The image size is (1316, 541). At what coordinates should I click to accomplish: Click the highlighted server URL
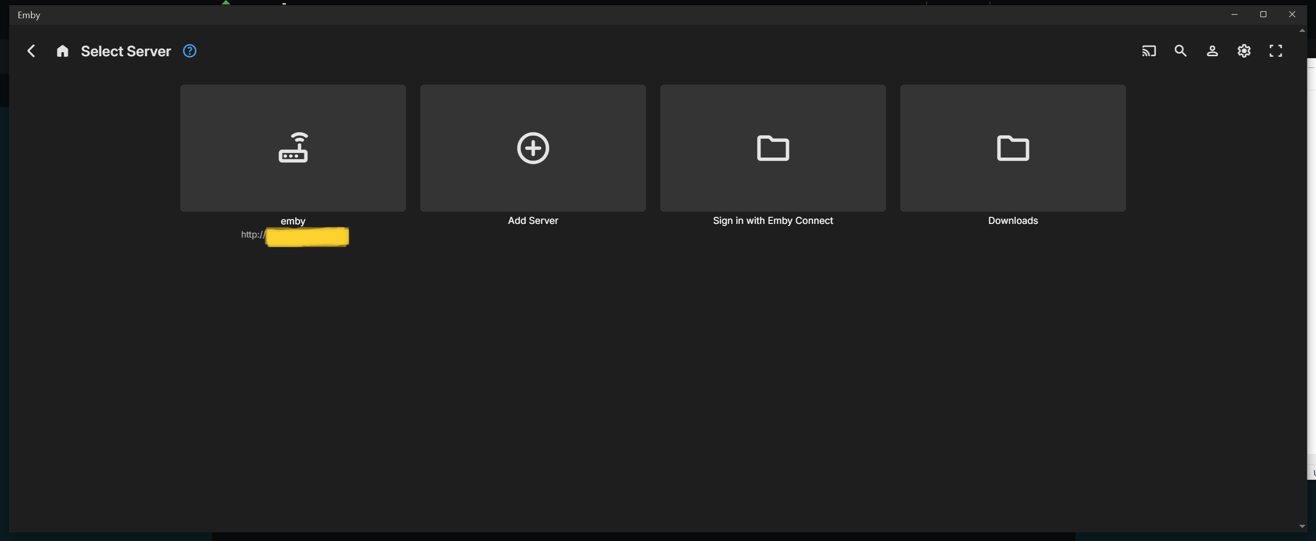(306, 237)
